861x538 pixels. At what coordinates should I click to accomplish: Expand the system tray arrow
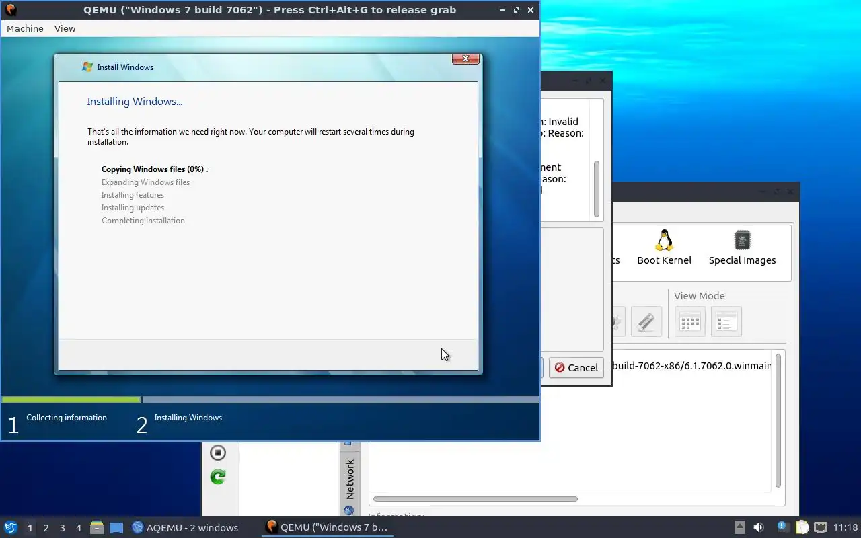click(x=739, y=527)
